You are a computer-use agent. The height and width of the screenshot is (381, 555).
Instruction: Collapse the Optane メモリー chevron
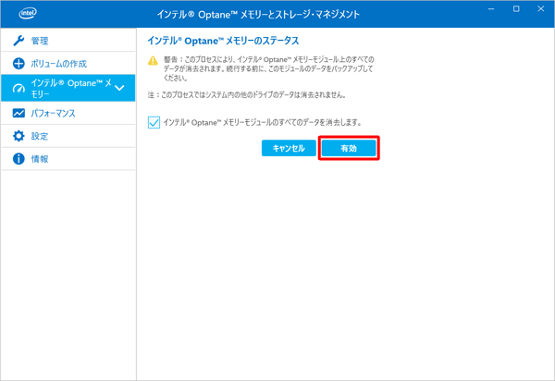coord(119,88)
